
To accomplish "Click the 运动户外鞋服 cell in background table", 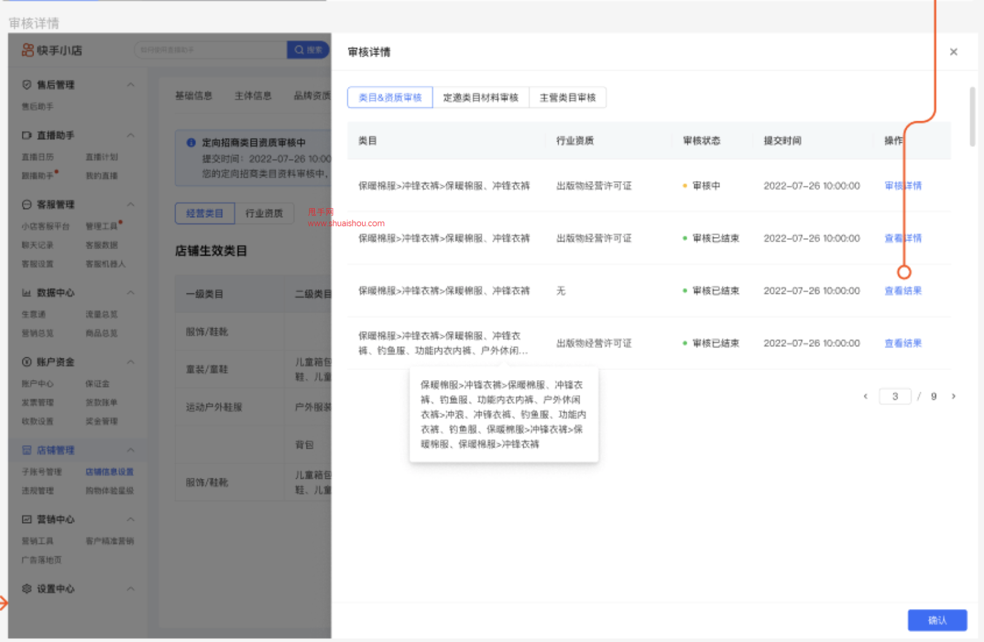I will tap(214, 407).
